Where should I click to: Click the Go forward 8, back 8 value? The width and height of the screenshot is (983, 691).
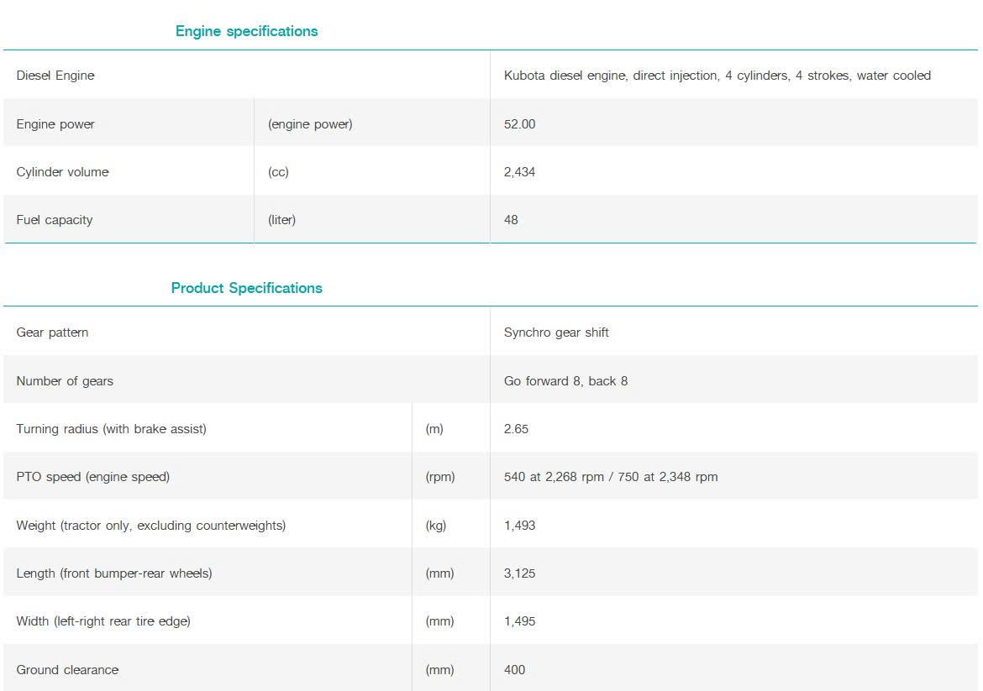[565, 381]
